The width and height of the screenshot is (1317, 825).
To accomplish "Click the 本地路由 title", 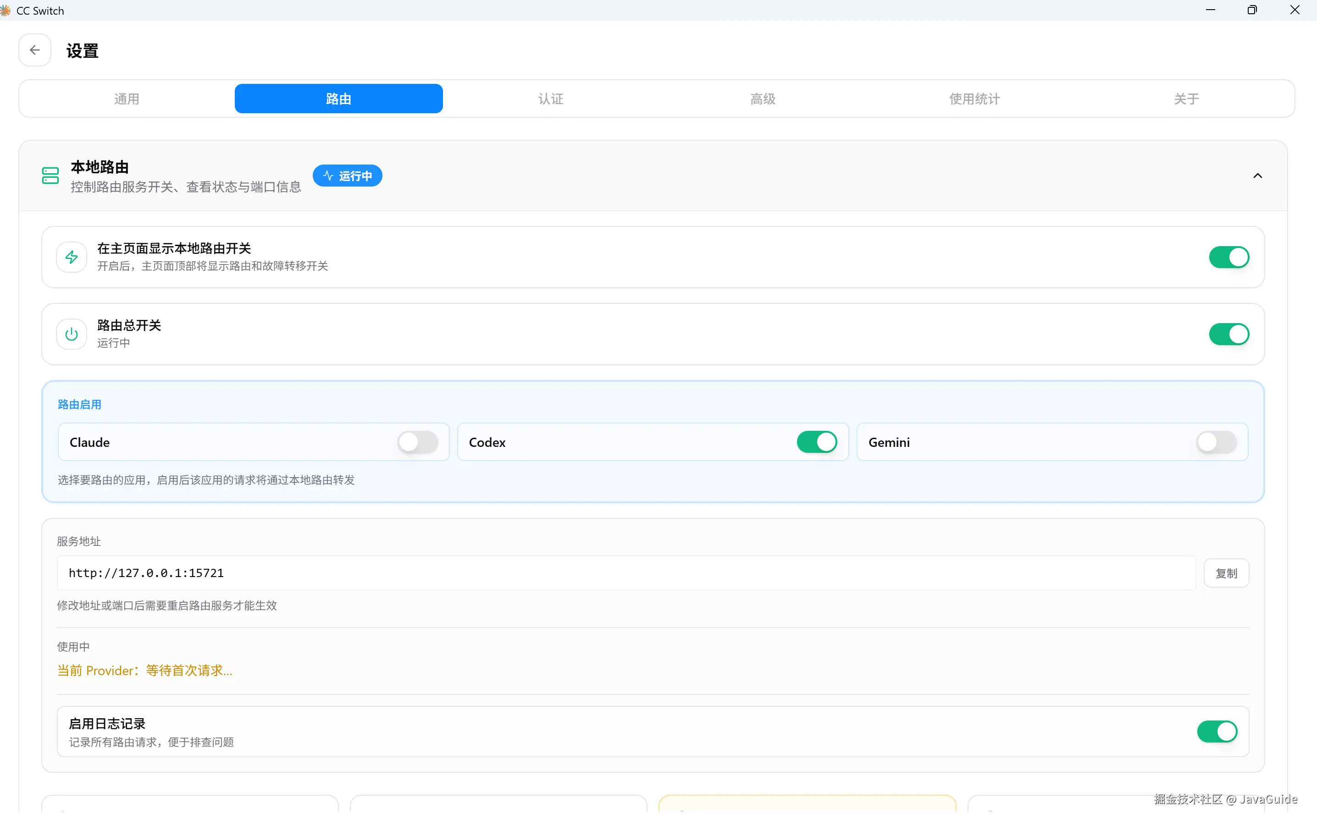I will point(100,167).
